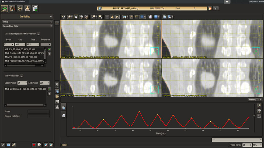Open the Begin Phase dropdown
Image resolution: width=264 pixels, height=148 pixels.
(22, 83)
